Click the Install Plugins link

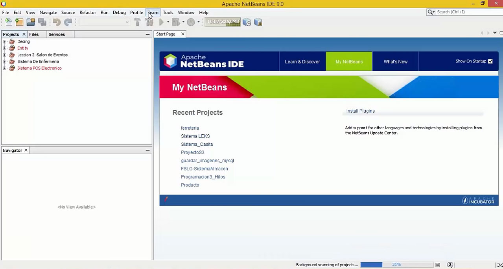(360, 111)
